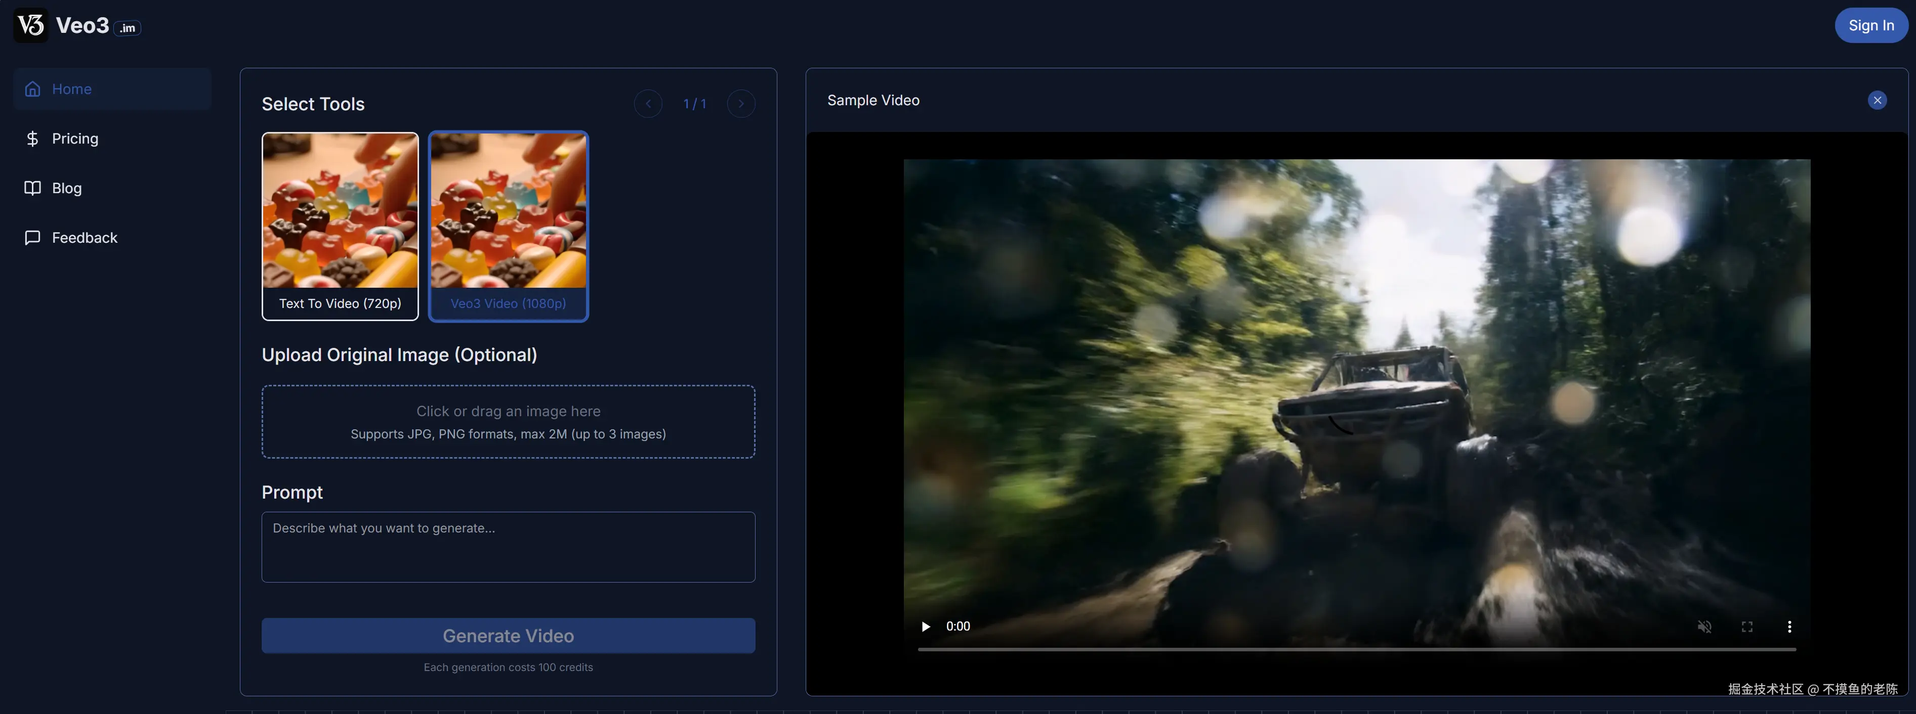Screen dimensions: 1916x714
Task: Click the Sign In button
Action: click(x=1870, y=25)
